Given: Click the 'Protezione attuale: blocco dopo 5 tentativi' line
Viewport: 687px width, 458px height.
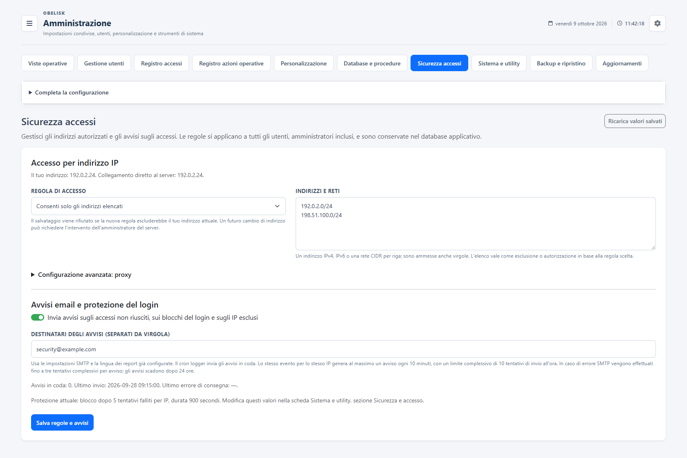Looking at the screenshot, I should click(227, 400).
